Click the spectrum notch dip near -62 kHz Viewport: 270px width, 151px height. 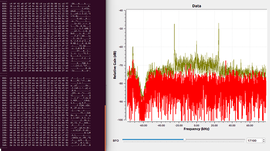click(x=142, y=96)
